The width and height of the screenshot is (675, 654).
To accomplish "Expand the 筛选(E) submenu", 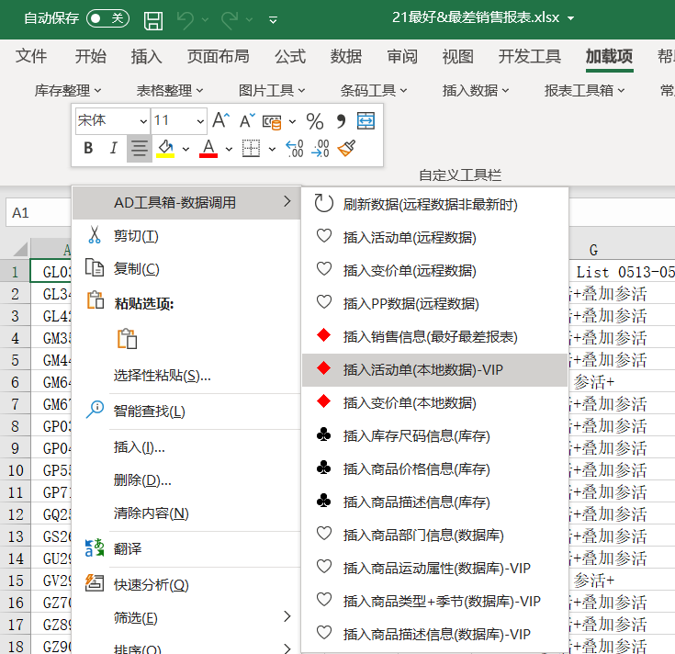I will pyautogui.click(x=186, y=618).
